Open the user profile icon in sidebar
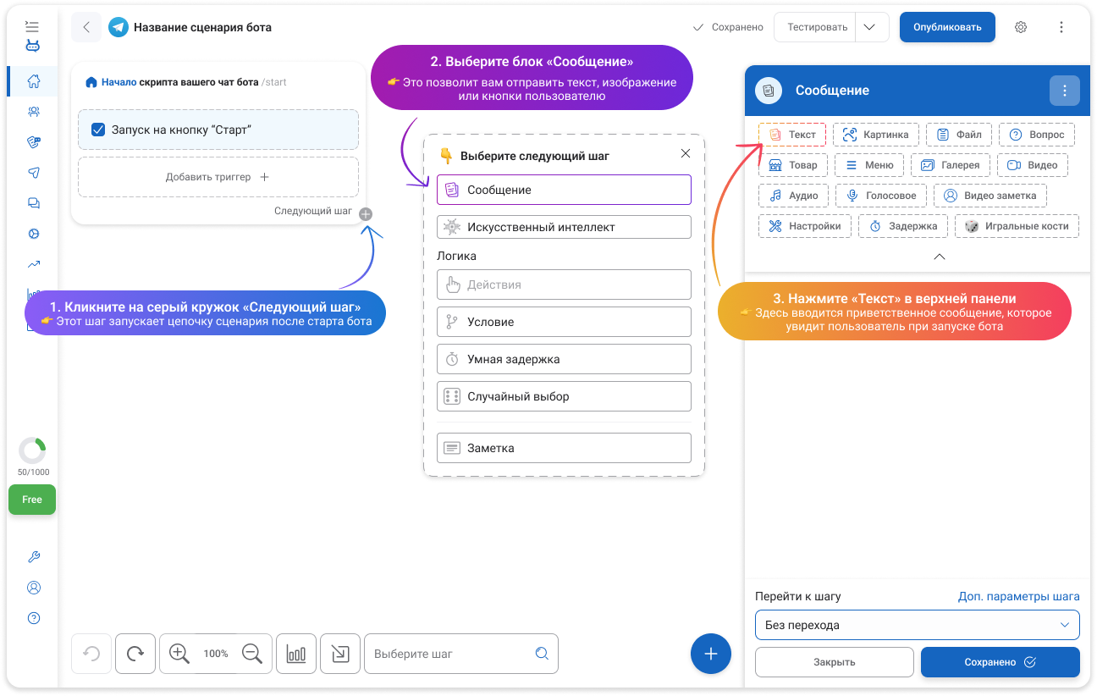The width and height of the screenshot is (1097, 696). coord(34,588)
